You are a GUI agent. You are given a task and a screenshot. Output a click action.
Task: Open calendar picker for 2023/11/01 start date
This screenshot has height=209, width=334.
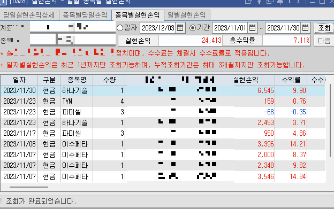point(252,28)
